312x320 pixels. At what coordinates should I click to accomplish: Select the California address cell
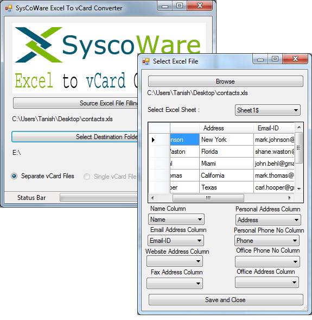point(226,175)
